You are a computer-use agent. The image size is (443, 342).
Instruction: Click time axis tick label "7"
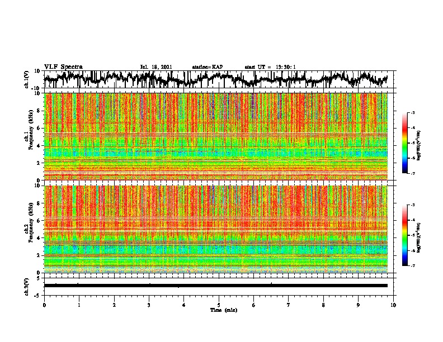point(289,305)
